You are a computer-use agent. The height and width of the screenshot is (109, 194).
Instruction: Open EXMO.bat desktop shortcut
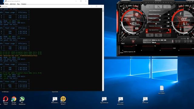pos(145,100)
